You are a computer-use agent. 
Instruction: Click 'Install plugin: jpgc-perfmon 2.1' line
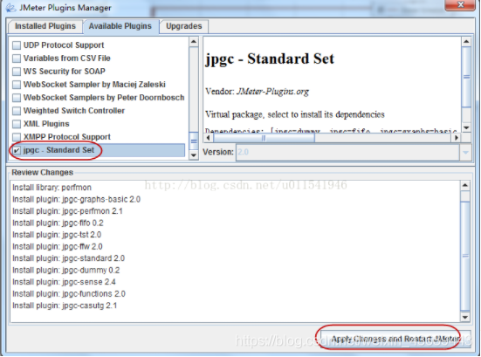(67, 211)
